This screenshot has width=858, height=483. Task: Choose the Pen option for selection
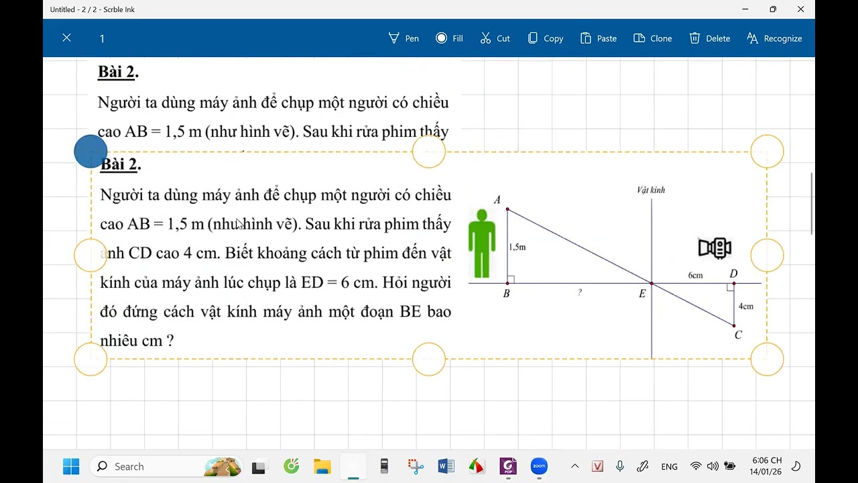tap(404, 38)
